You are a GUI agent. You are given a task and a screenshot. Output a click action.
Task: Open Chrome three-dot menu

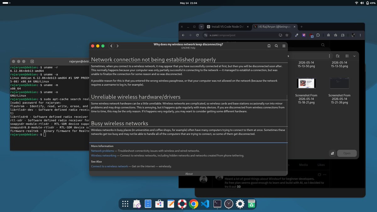360,35
